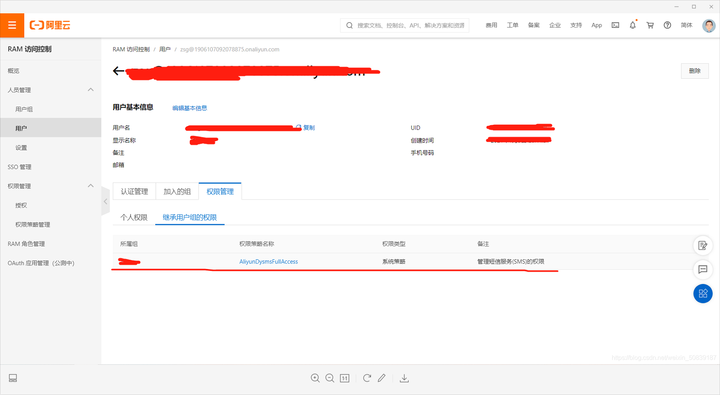This screenshot has height=395, width=720.
Task: Open the App top menu
Action: 597,25
